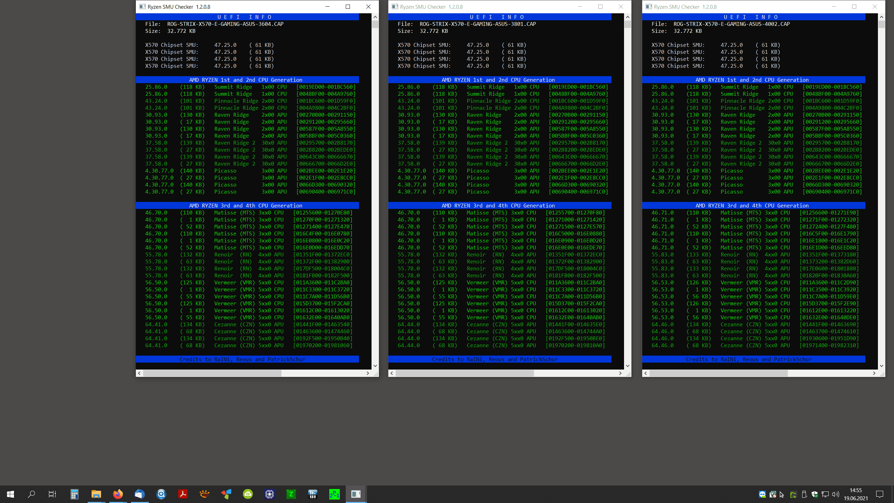Open the HWiNFO-style bars icon on taskbar
This screenshot has height=503, width=894.
pyautogui.click(x=313, y=494)
